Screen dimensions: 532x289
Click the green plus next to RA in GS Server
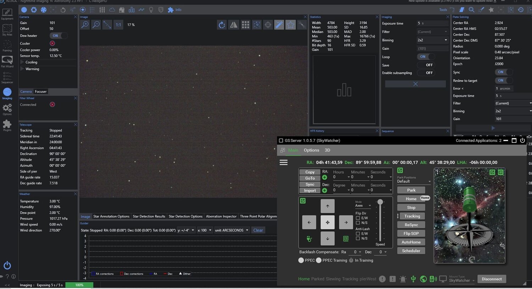[x=325, y=177]
